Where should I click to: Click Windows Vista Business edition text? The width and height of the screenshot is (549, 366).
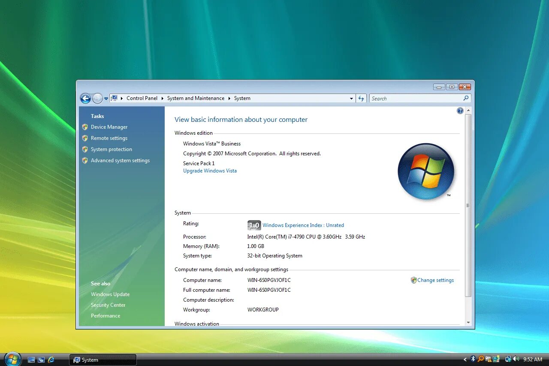click(x=212, y=144)
